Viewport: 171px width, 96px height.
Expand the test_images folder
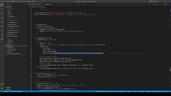click(x=12, y=17)
